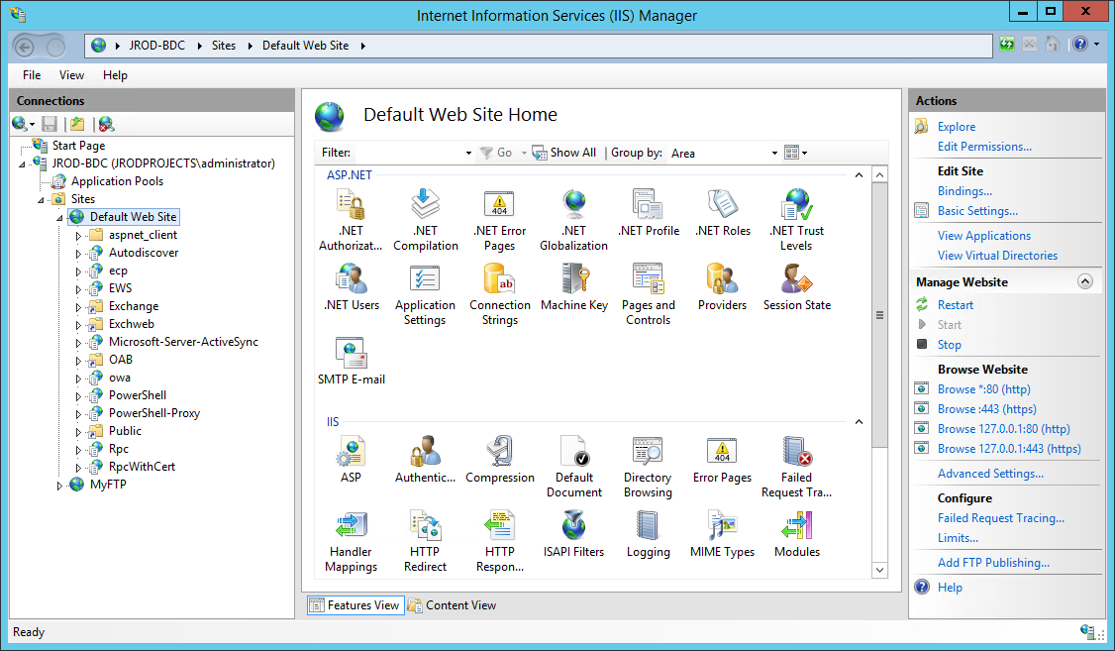1115x651 pixels.
Task: Expand the owa tree node
Action: tap(79, 379)
